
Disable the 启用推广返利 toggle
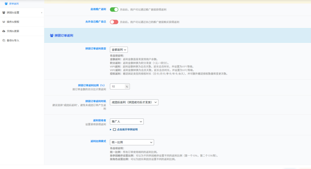[x=114, y=9]
